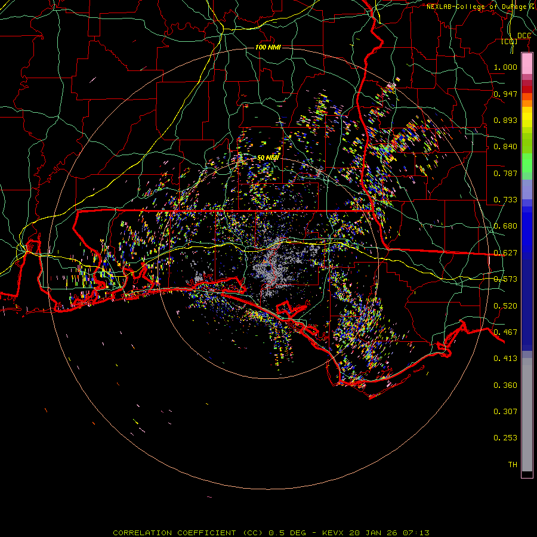The height and width of the screenshot is (537, 537).
Task: Select the 0.253 scale value
Action: click(x=505, y=438)
